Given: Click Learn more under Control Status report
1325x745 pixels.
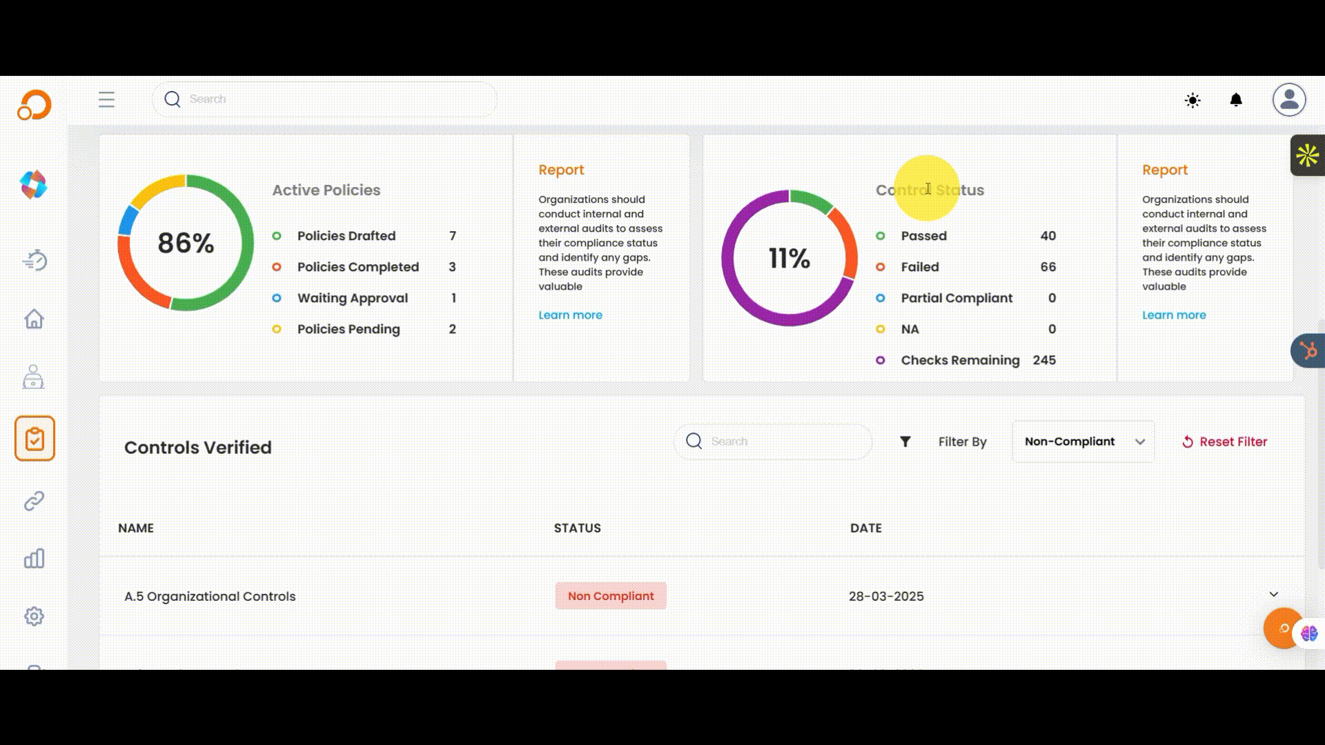Looking at the screenshot, I should click(x=1174, y=315).
